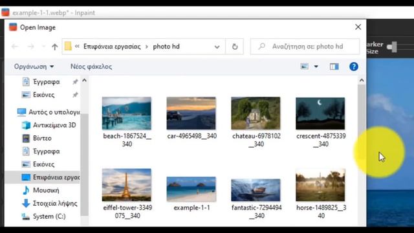Click the up arrow of the file list scrollbar

coord(362,80)
